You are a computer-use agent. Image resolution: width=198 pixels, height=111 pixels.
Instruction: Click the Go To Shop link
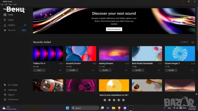[x=13, y=85]
